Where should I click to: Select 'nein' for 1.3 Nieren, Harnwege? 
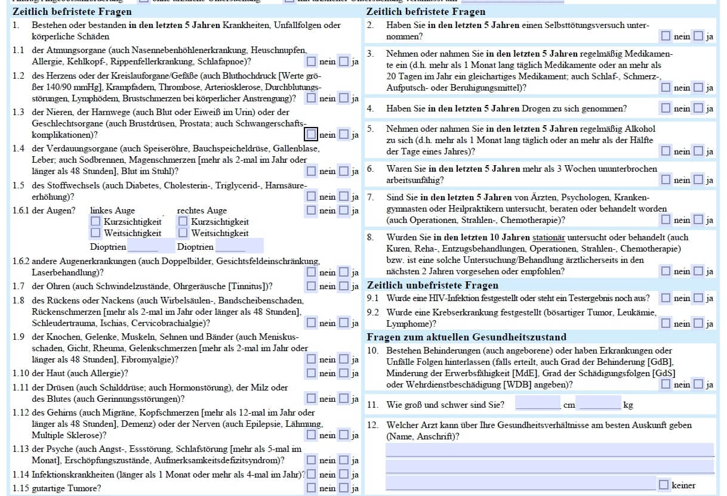(312, 134)
